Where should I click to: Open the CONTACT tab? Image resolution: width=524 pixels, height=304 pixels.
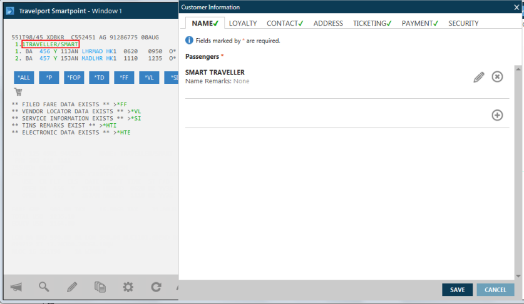point(284,23)
